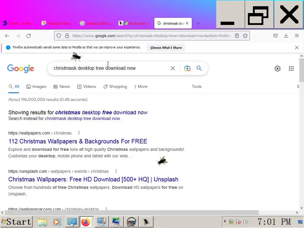The height and width of the screenshot is (228, 304).
Task: Bookmark this page with the star
Action: click(x=245, y=36)
